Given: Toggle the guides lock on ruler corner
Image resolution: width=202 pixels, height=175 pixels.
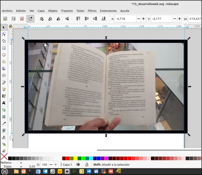Looking at the screenshot, I should 11,26.
